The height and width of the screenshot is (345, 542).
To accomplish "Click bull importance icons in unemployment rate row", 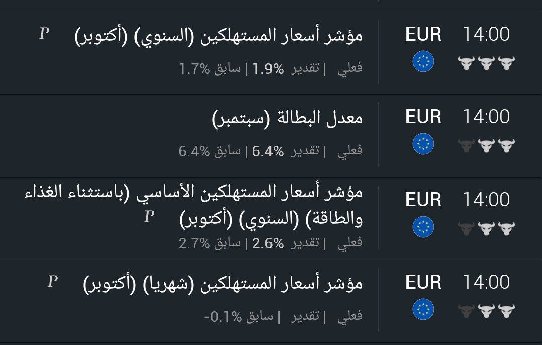I will click(x=486, y=146).
